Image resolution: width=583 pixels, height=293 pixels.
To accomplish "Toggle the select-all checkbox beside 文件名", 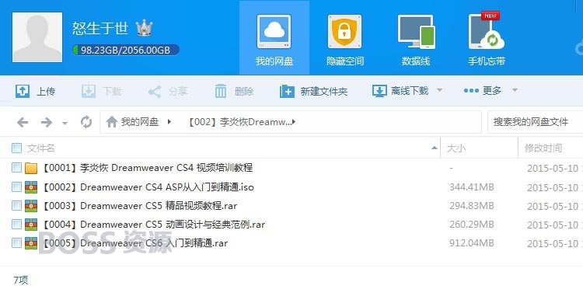I will [16, 148].
